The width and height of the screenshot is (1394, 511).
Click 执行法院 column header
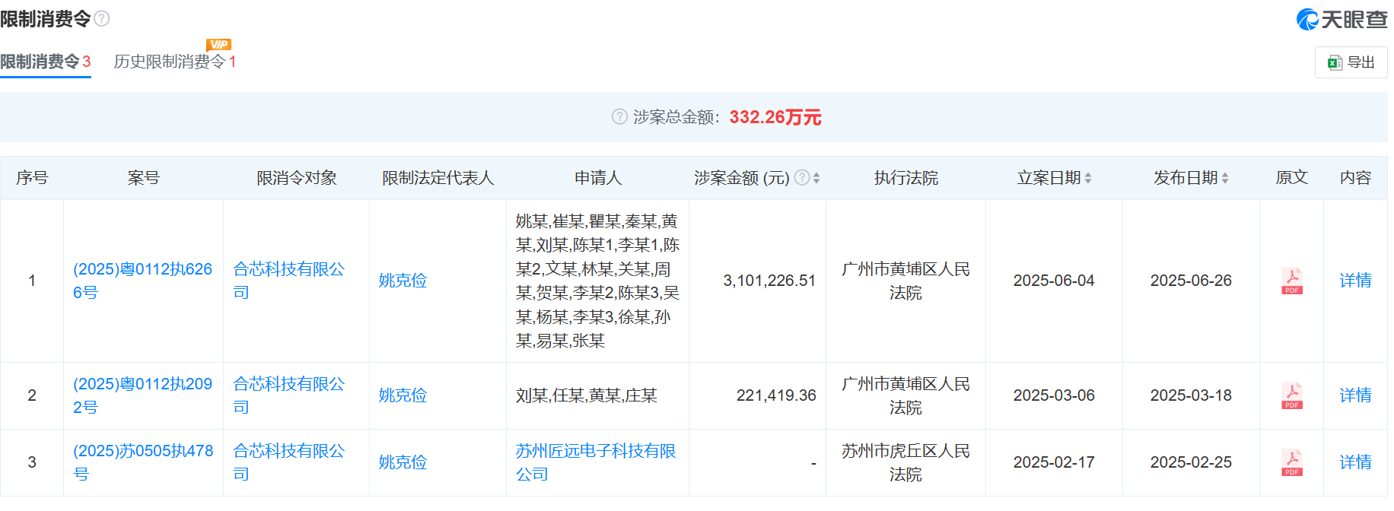(905, 178)
